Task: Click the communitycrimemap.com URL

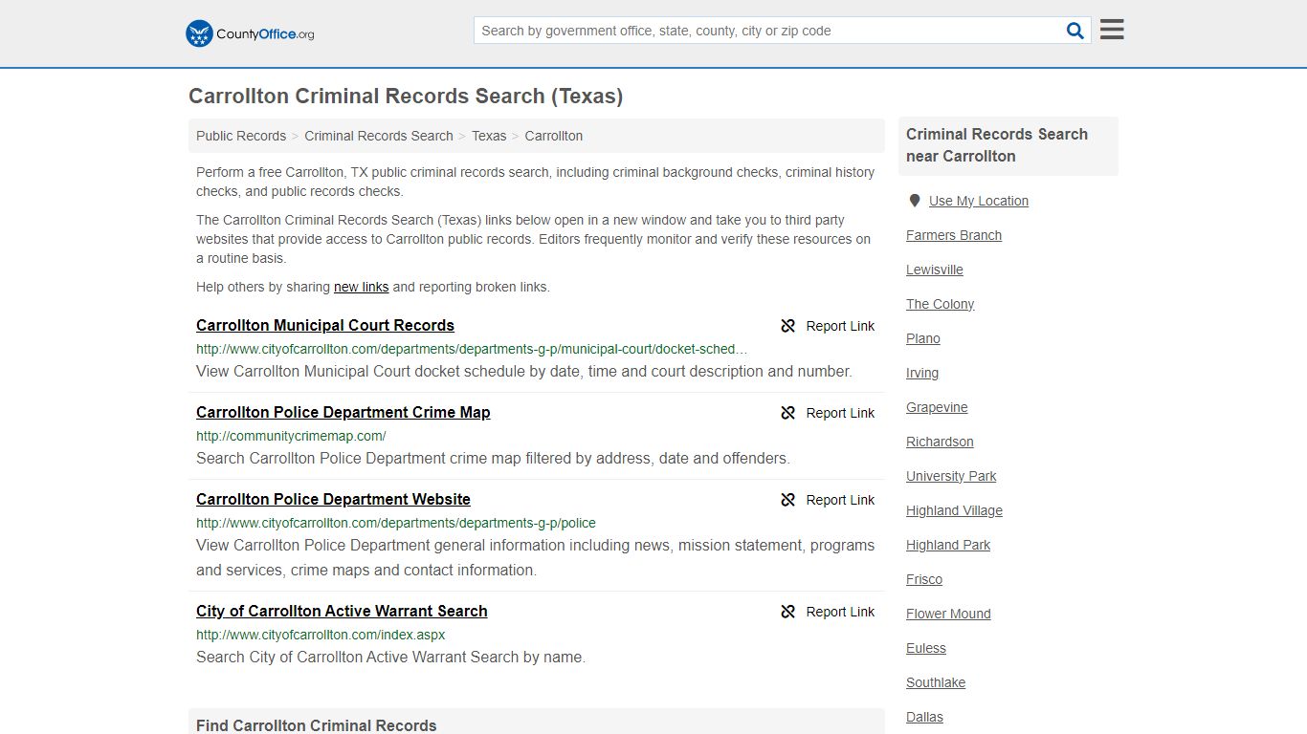Action: click(x=291, y=436)
